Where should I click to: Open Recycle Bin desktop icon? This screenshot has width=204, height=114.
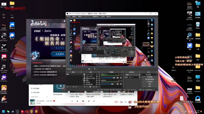pyautogui.click(x=198, y=25)
